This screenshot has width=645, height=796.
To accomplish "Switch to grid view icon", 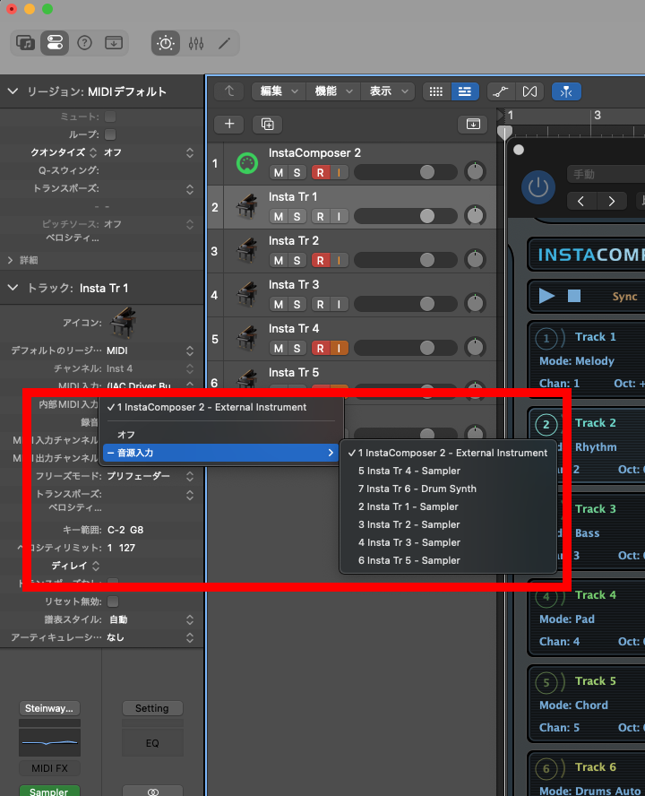I will pos(436,91).
